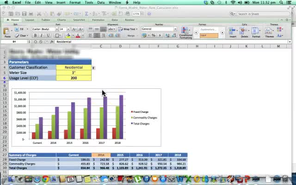This screenshot has width=296, height=185.
Task: Click the Usage Level value 200 cell
Action: point(74,78)
